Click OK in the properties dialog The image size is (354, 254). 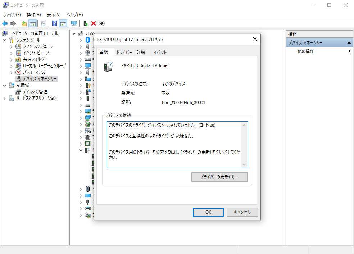(x=208, y=212)
